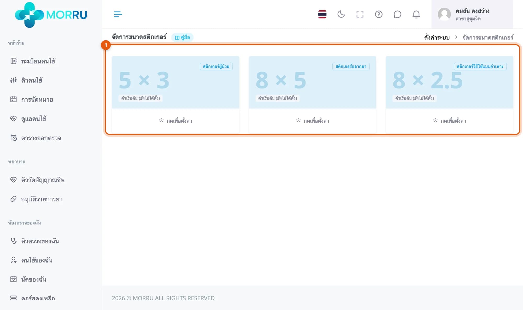Screen dimensions: 523x310
Task: Open คิวตรวจของฉัน in sidebar
Action: click(35, 241)
